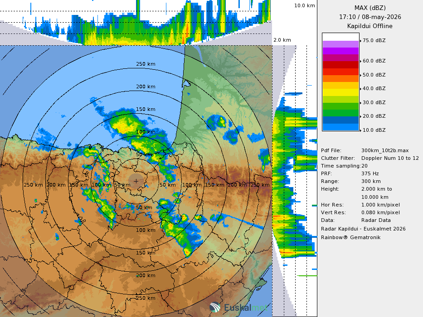Click the 'Height:' label
Image resolution: width=423 pixels, height=317 pixels.
coord(330,189)
